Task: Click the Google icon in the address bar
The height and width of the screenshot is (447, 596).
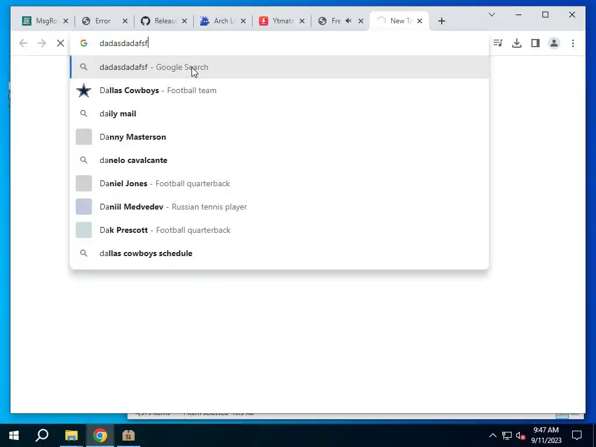Action: (x=84, y=43)
